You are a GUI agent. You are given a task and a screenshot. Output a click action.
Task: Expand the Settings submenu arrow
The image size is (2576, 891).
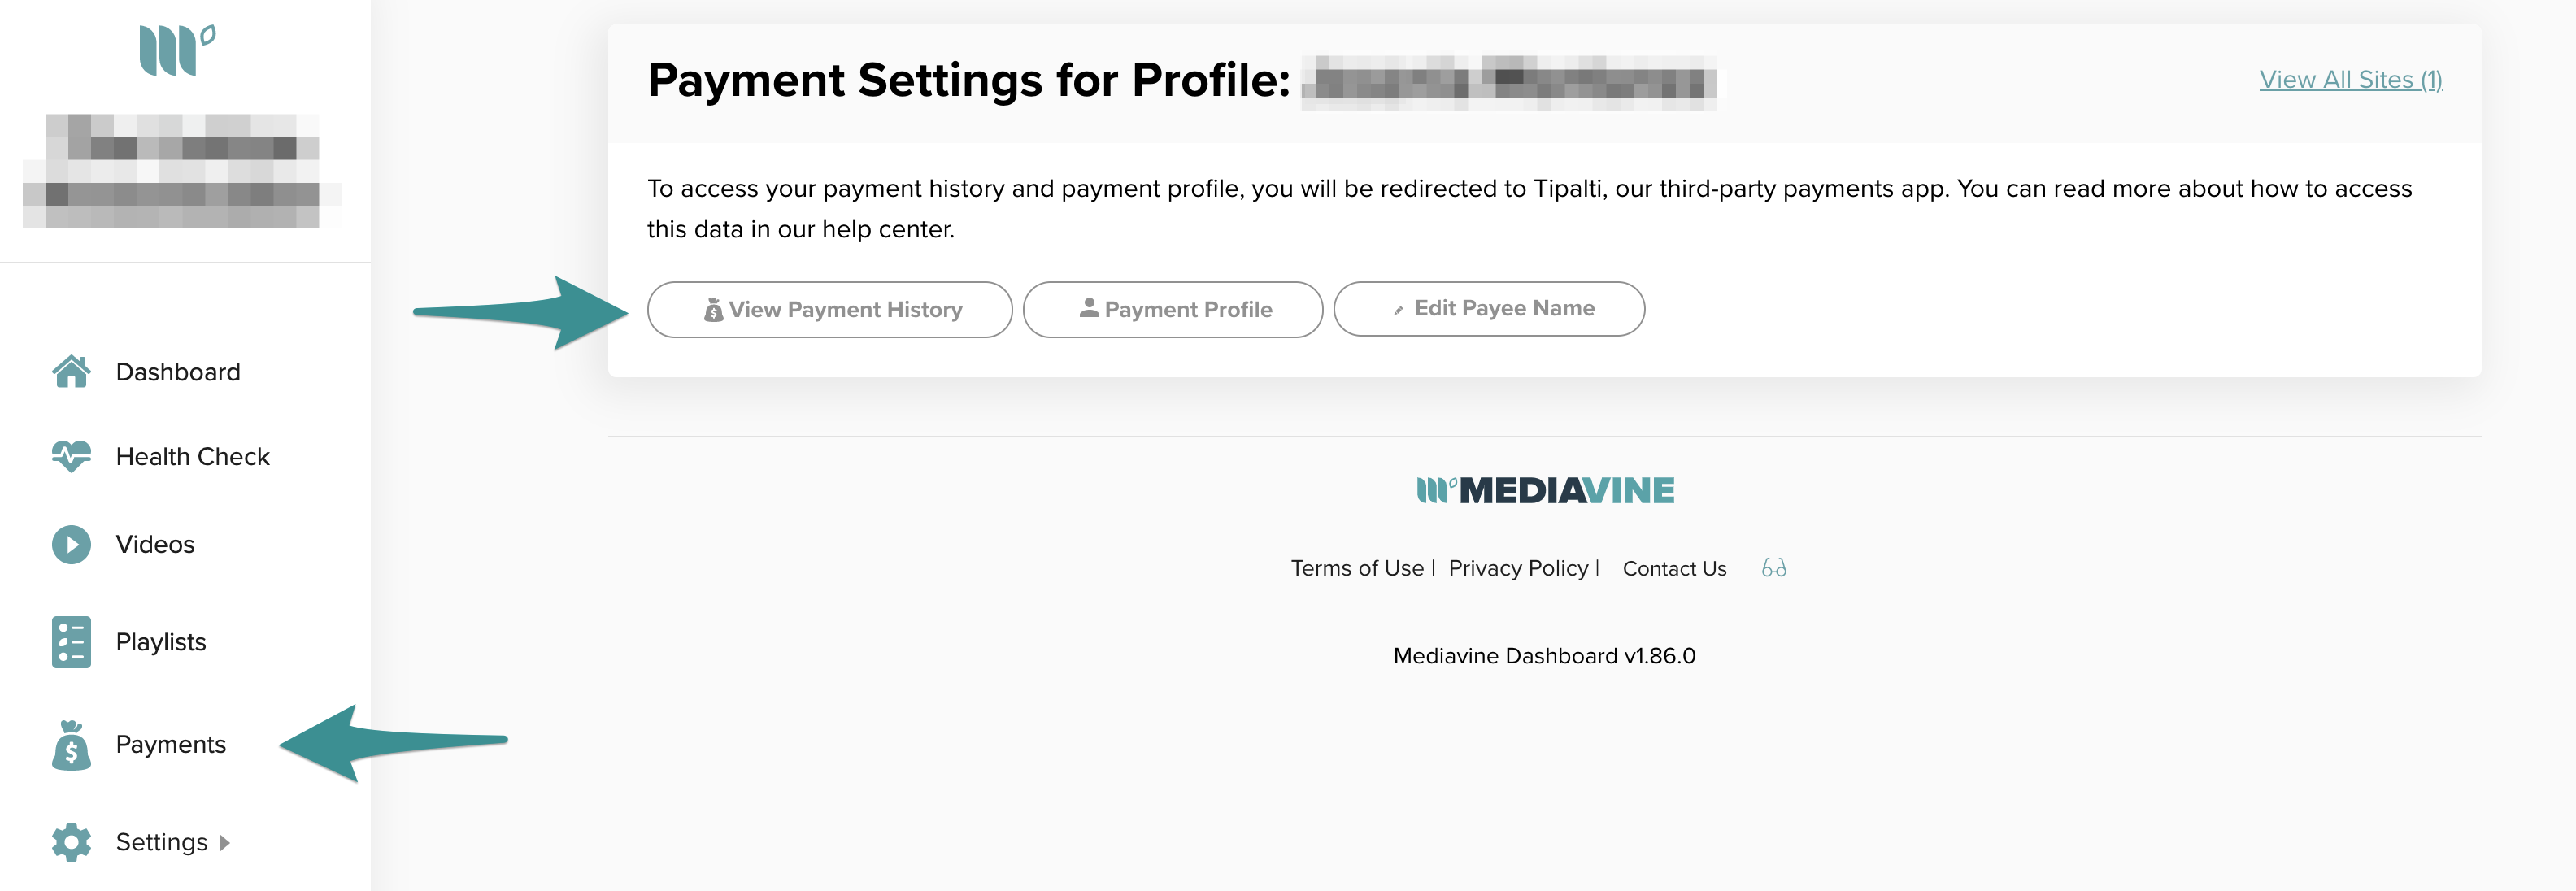tap(227, 843)
